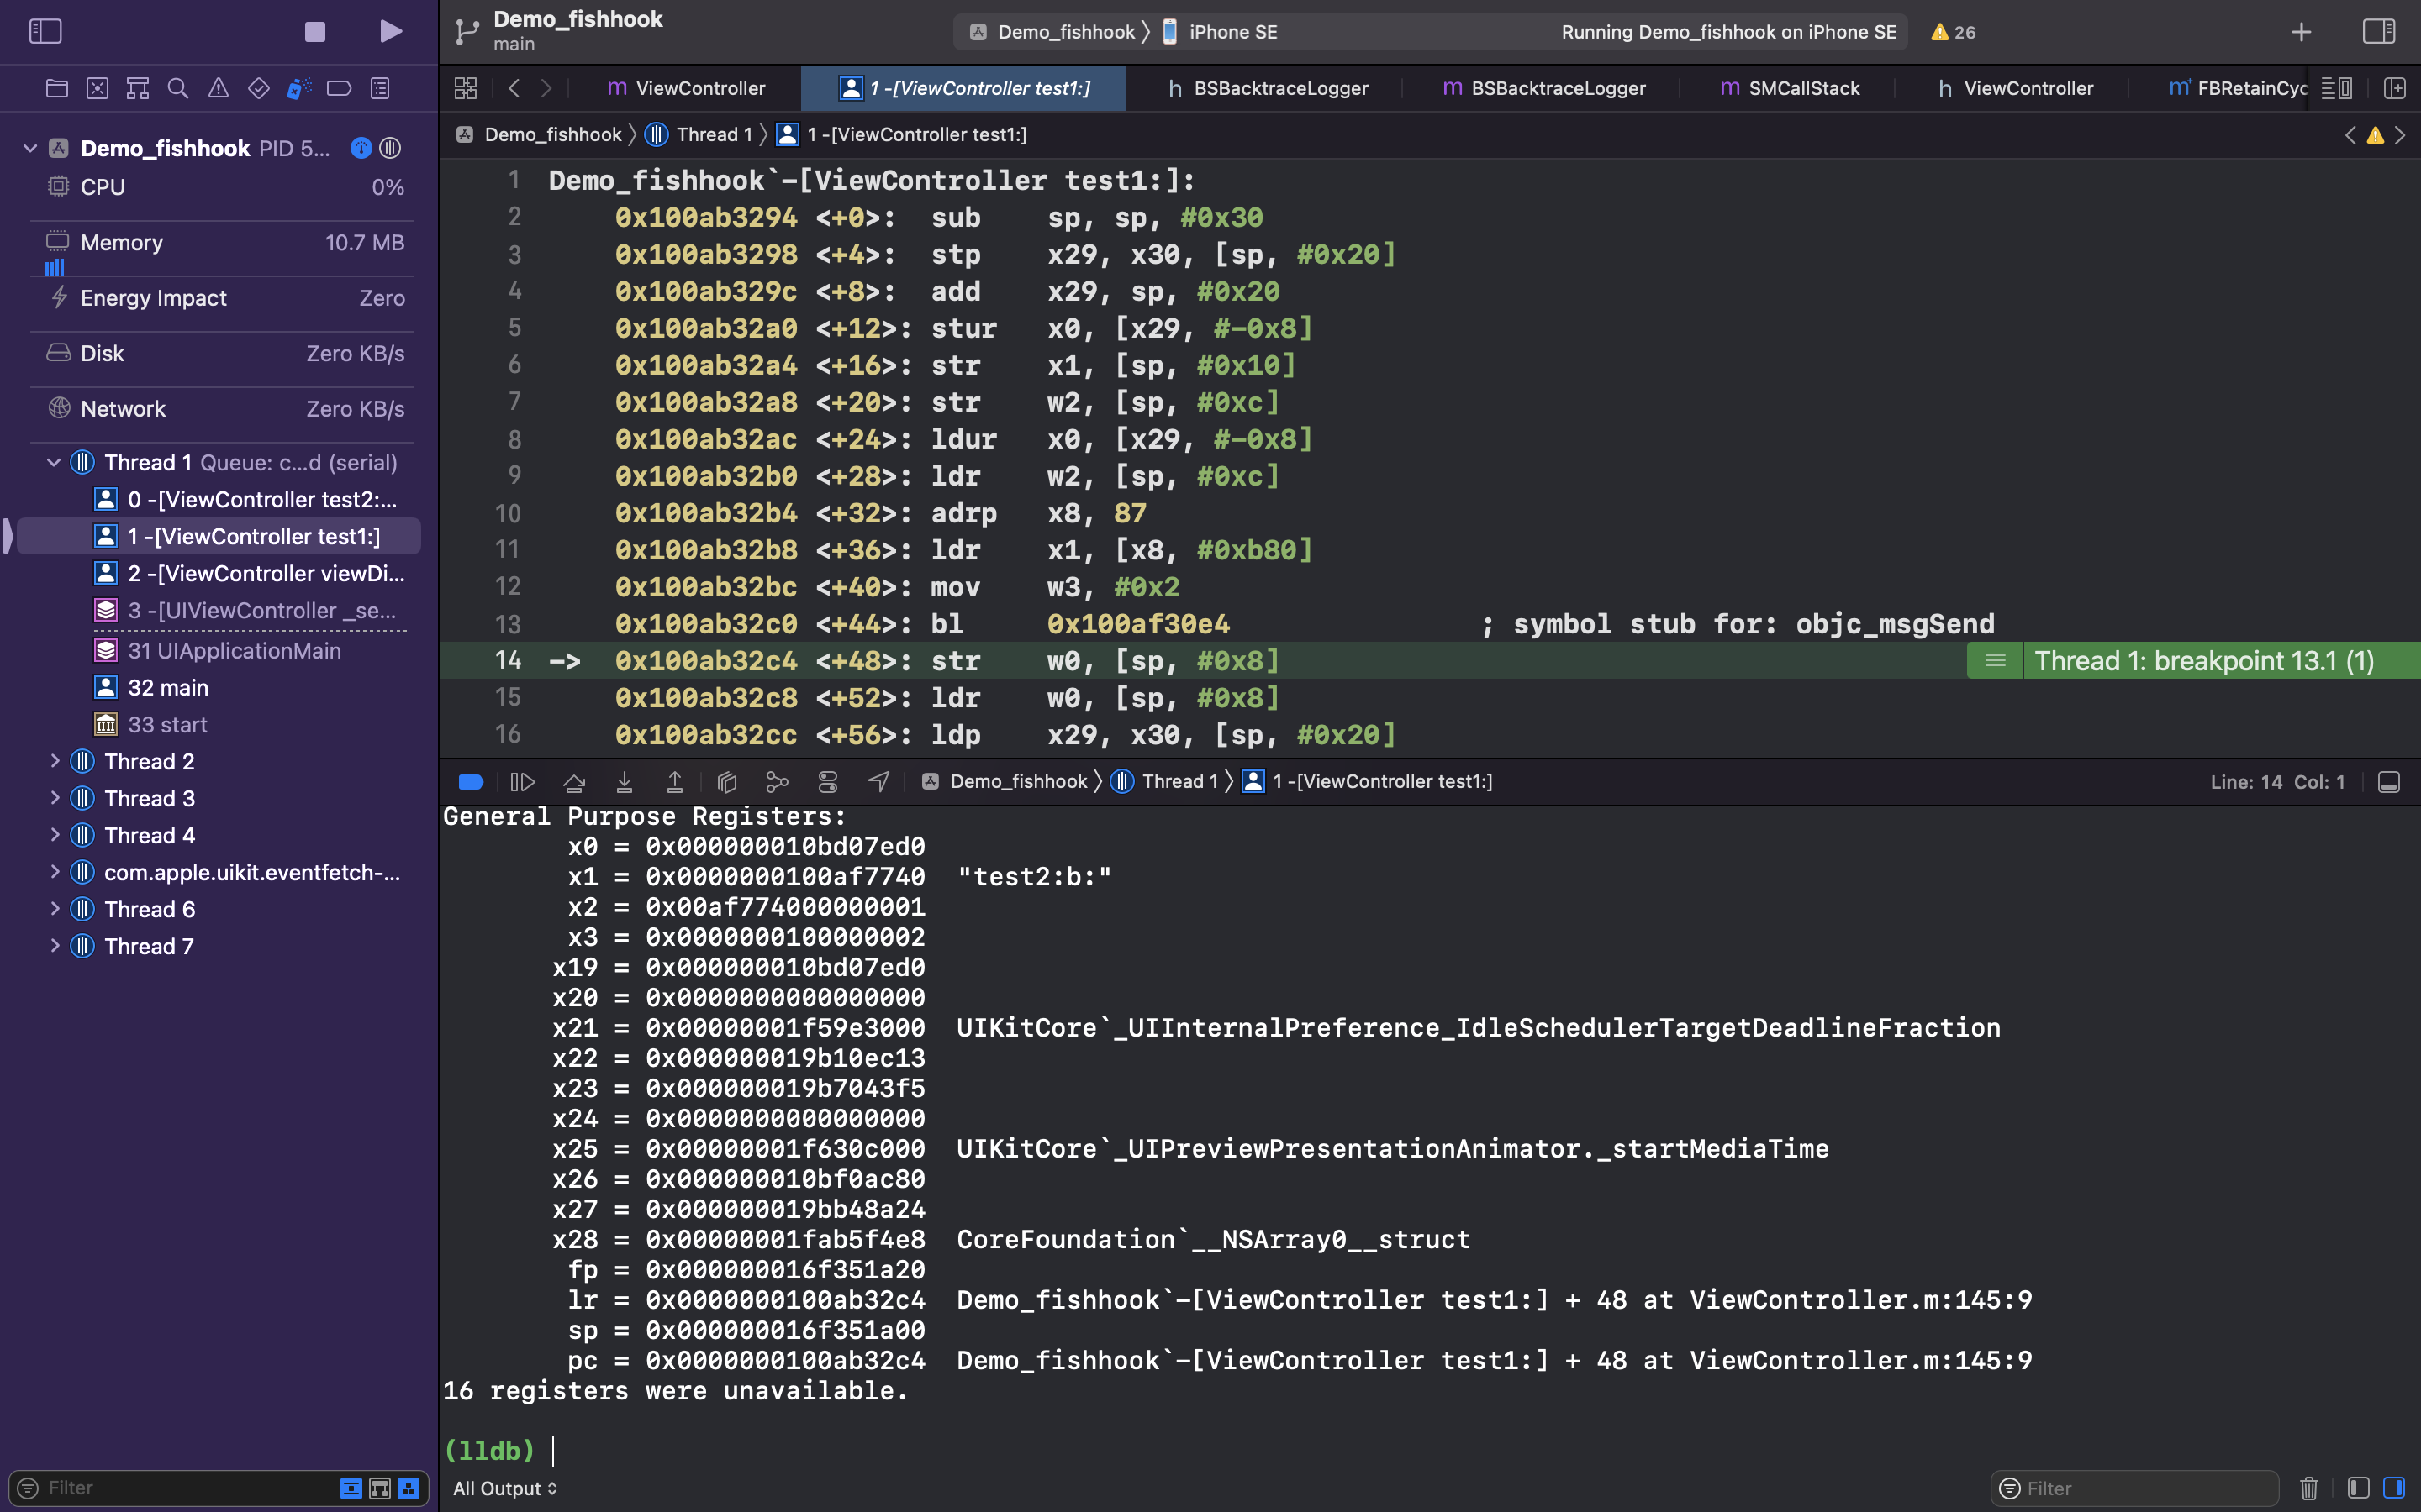Viewport: 2421px width, 1512px height.
Task: Stop the running app with the stop button
Action: [315, 32]
